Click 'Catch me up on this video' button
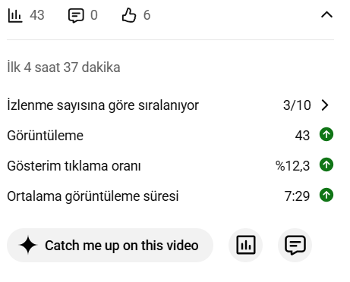The image size is (350, 282). 110,245
